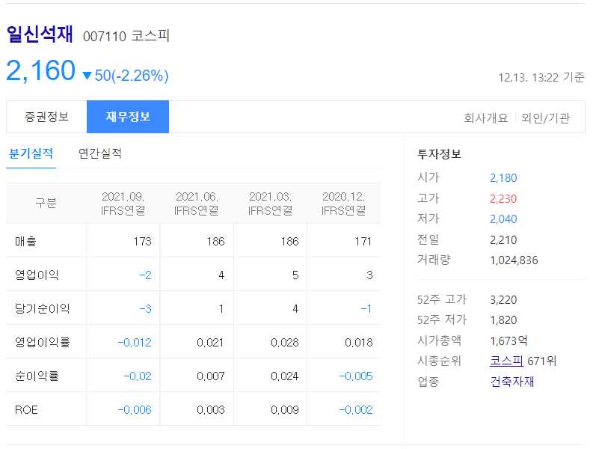
Task: Click 영업이익률 value 0.028
Action: pos(285,342)
